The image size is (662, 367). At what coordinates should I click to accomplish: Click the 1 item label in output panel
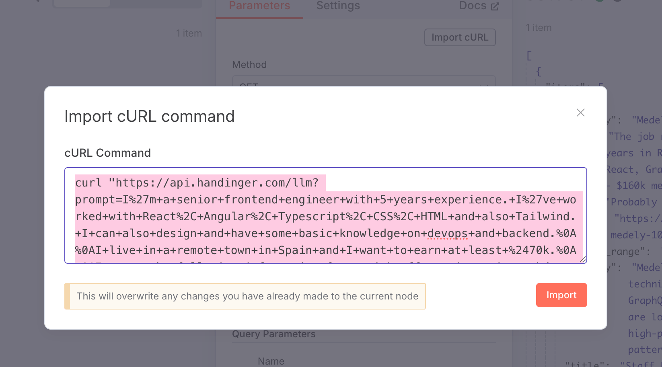click(x=539, y=27)
